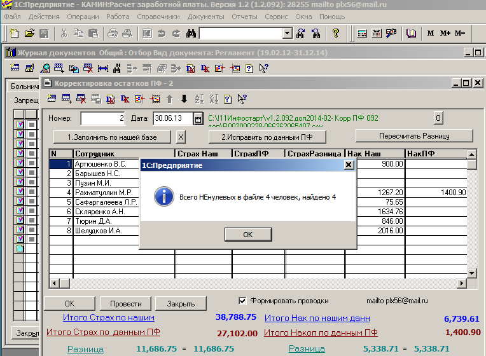The width and height of the screenshot is (486, 356).
Task: Sort descending with the Z-A icon
Action: tap(214, 99)
